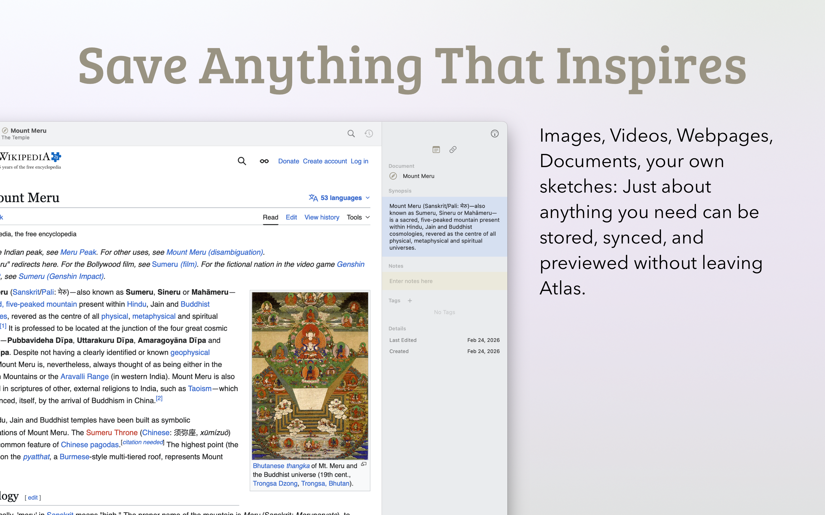825x515 pixels.
Task: Open the Aravalli Range link
Action: (85, 377)
